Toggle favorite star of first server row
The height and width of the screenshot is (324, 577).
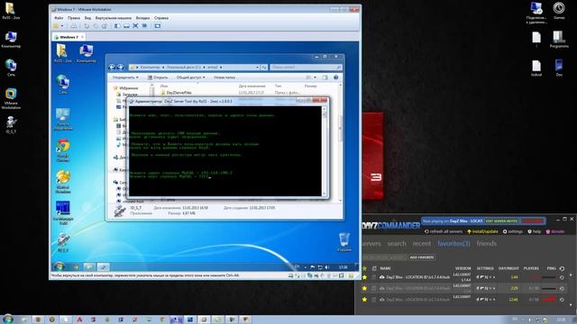pyautogui.click(x=364, y=277)
